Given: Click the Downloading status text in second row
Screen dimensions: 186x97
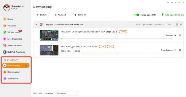Looking at the screenshot, I should click(167, 50).
